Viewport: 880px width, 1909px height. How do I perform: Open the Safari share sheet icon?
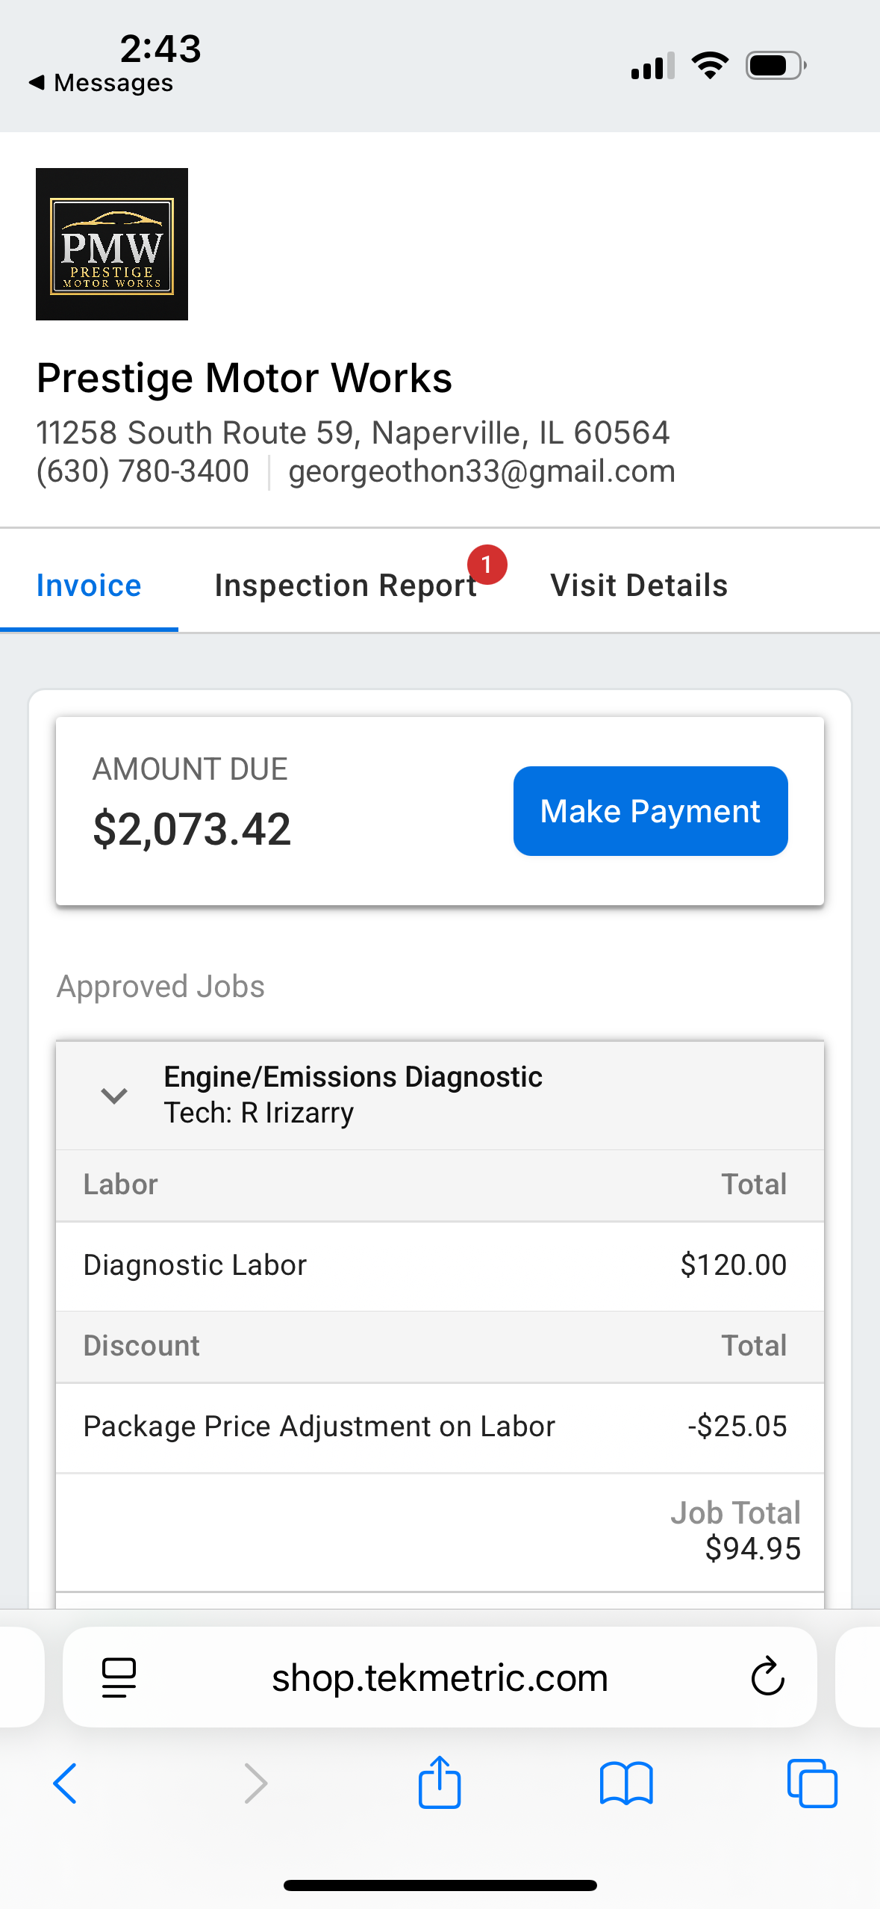[440, 1782]
